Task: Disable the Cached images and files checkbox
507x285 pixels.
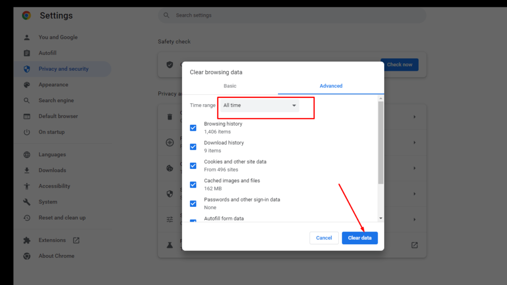Action: point(193,184)
